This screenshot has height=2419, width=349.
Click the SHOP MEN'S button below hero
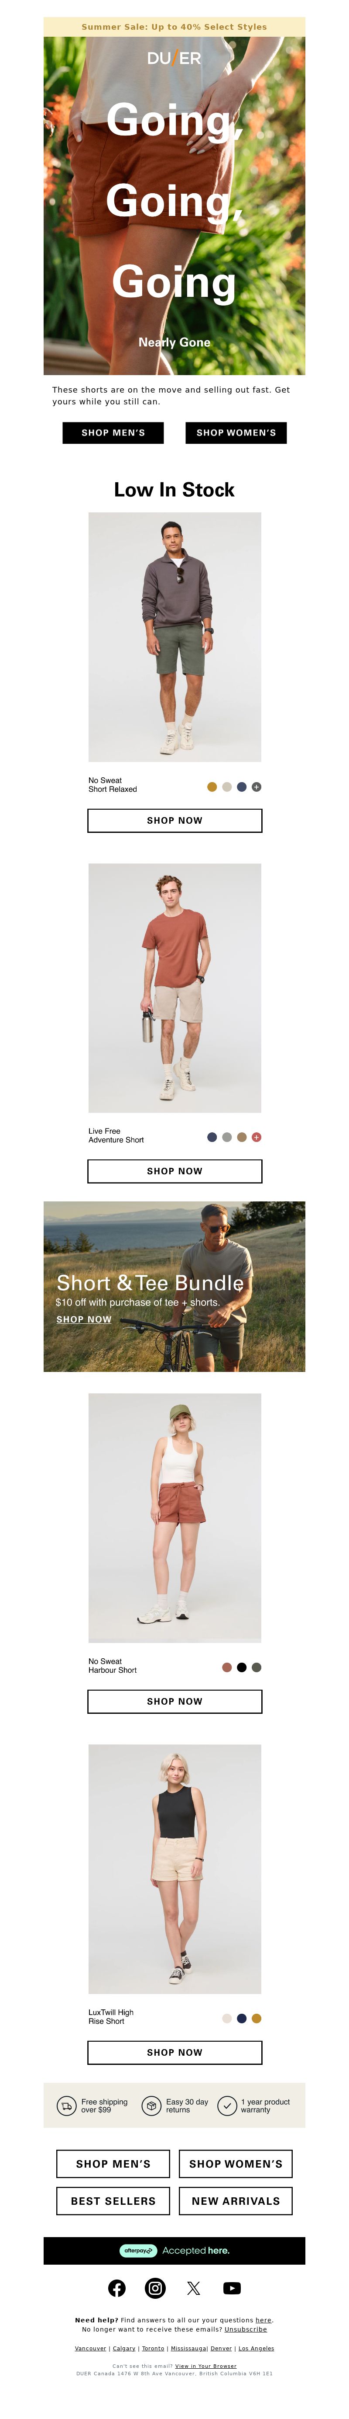click(113, 433)
